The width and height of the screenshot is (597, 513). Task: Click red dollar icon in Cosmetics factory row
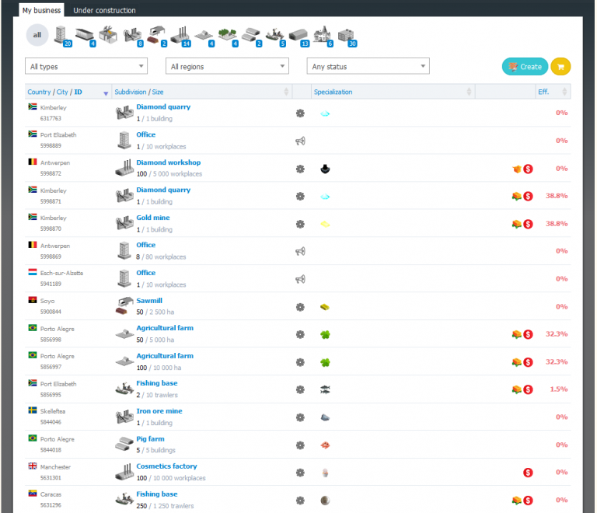528,473
